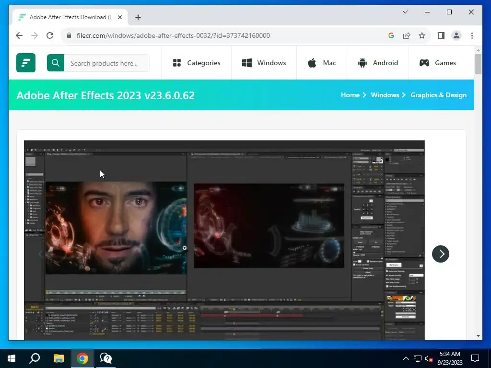Click the Windows breadcrumb link
Screen dimensions: 491x368
385,95
